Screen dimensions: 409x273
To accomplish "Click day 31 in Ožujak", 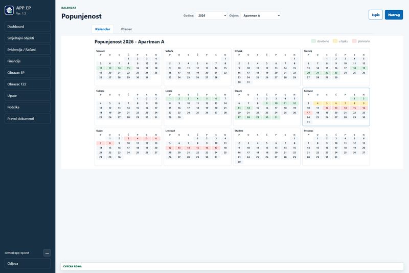I will click(248, 82).
